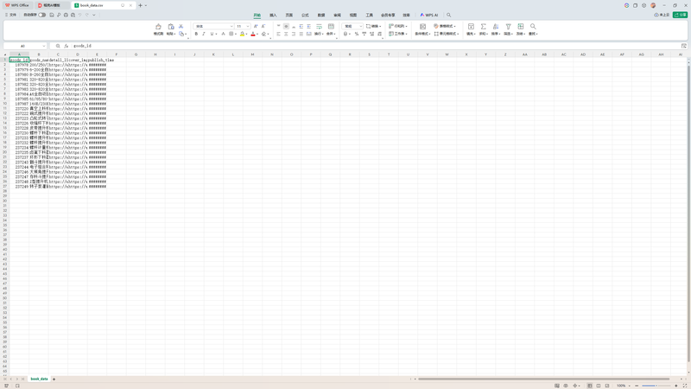The image size is (691, 389).
Task: Expand quick access toolbar customize arrow
Action: 94,15
